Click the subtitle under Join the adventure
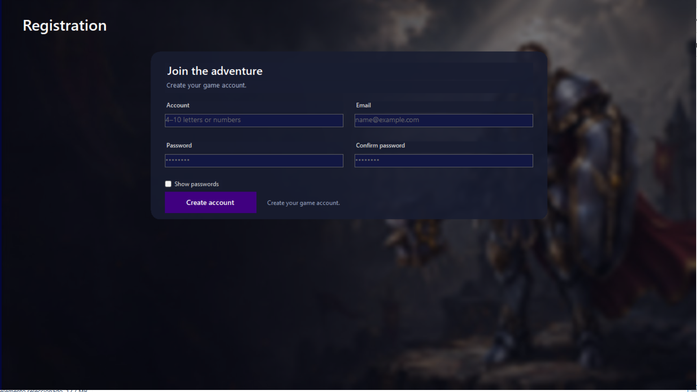Image resolution: width=697 pixels, height=392 pixels. (206, 85)
